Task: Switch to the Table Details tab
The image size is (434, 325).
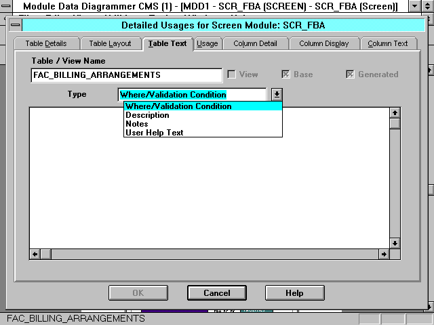Action: tap(46, 43)
